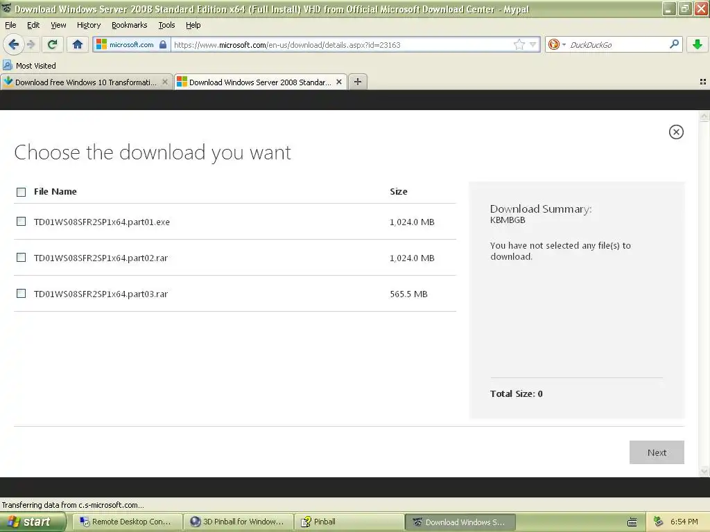
Task: Click the on-screen keyboard tray icon
Action: tap(632, 522)
